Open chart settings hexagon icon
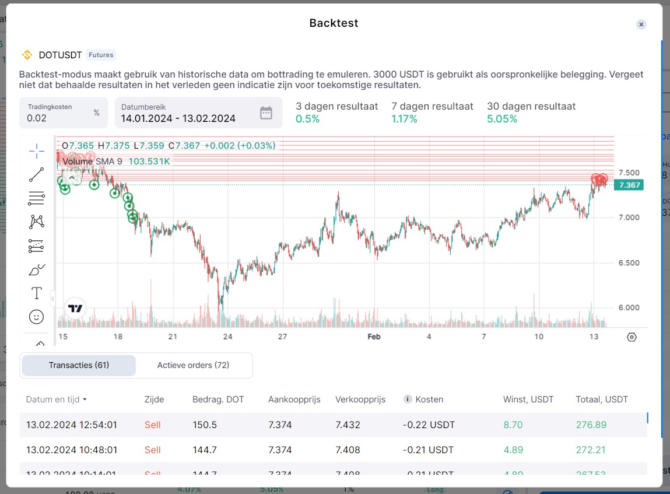Viewport: 670px width, 494px height. click(632, 337)
